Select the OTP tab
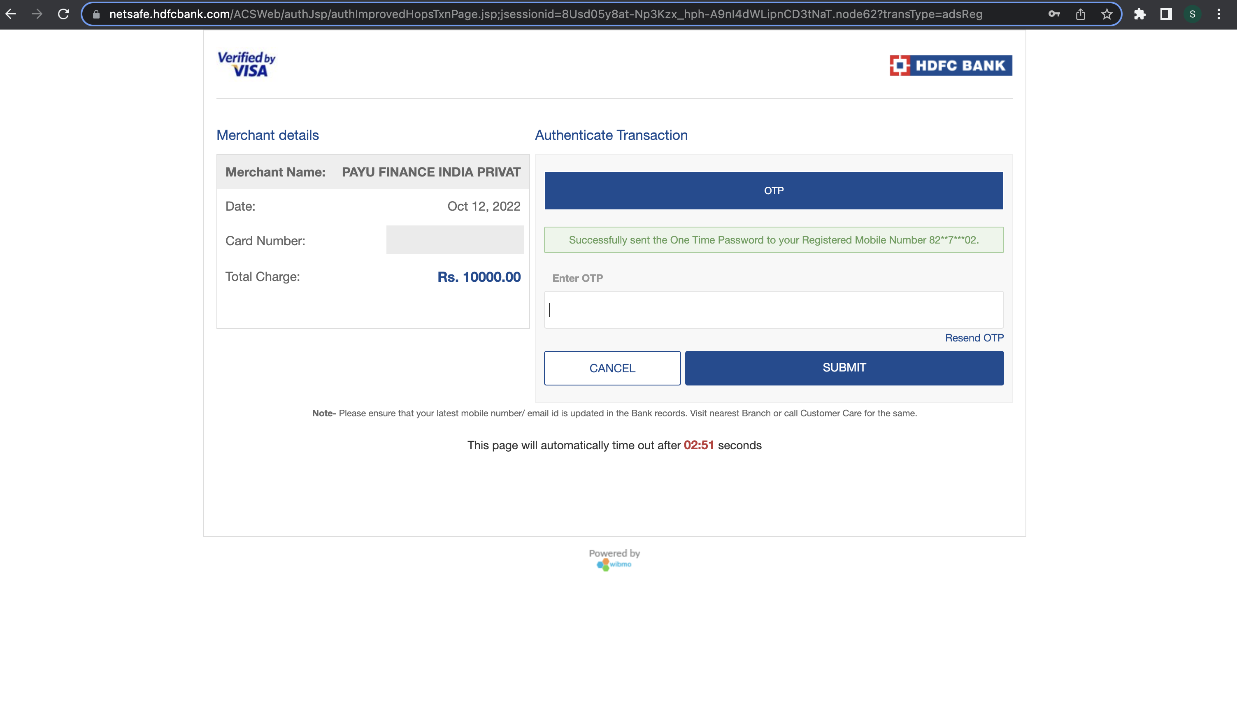 pos(774,190)
